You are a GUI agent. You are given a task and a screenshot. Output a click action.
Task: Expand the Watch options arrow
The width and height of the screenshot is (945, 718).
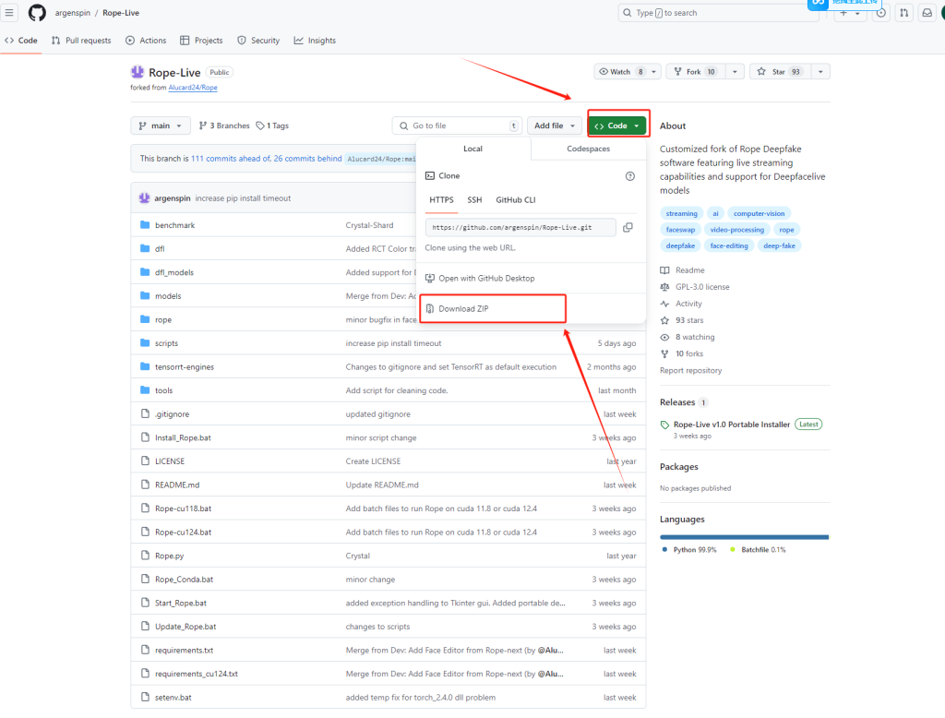pyautogui.click(x=654, y=72)
